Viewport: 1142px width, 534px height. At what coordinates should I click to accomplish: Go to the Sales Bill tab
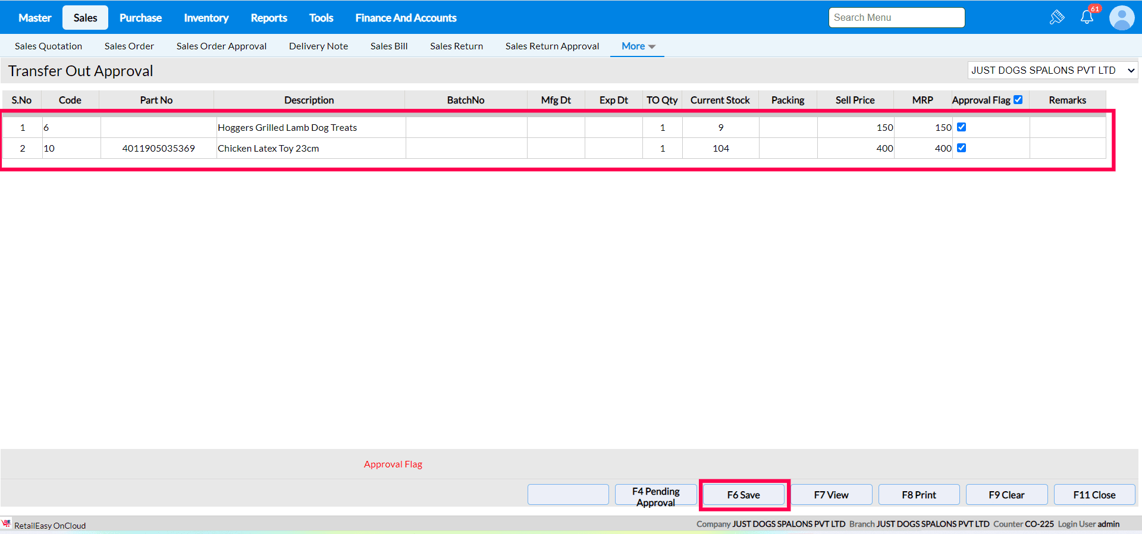point(388,46)
